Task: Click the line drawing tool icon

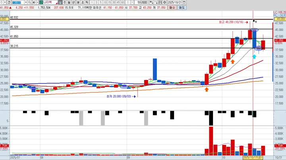Action: point(156,2)
